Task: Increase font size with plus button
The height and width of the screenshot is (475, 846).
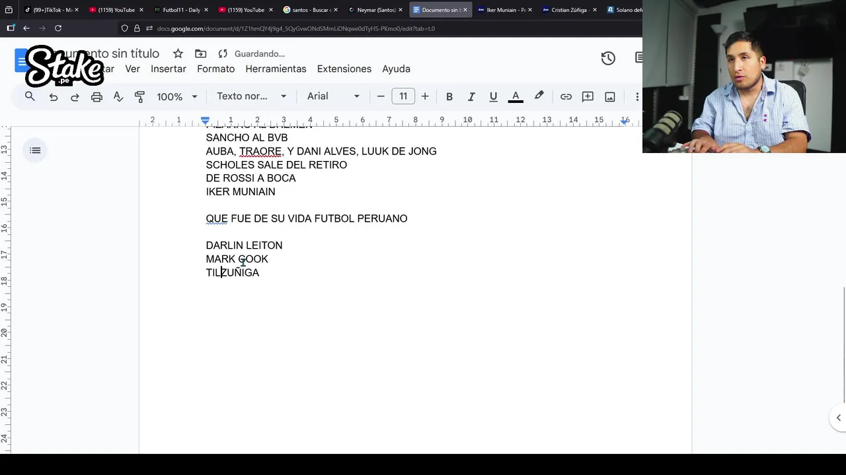Action: click(x=425, y=96)
